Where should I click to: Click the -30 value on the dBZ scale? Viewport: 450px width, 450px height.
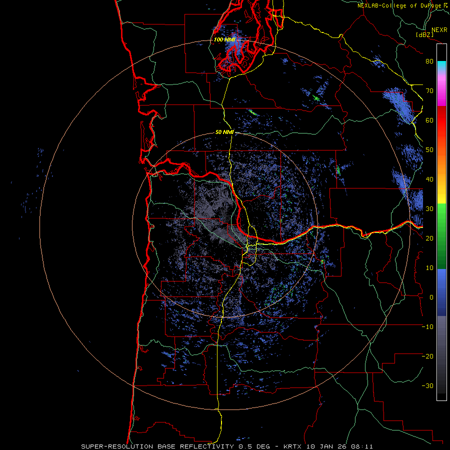[427, 386]
